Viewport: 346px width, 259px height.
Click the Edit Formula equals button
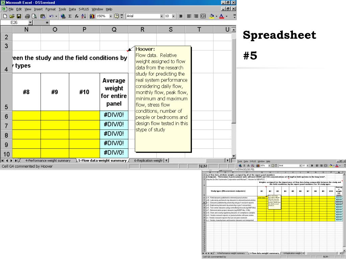(47, 23)
